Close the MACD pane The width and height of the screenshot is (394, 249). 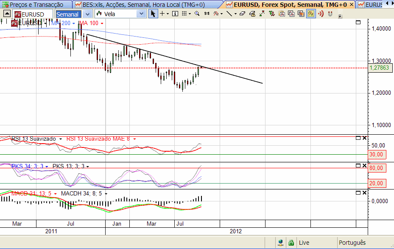365,192
